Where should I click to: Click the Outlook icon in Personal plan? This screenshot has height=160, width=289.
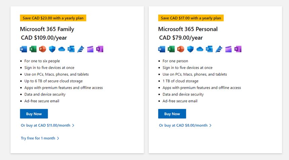(209, 49)
